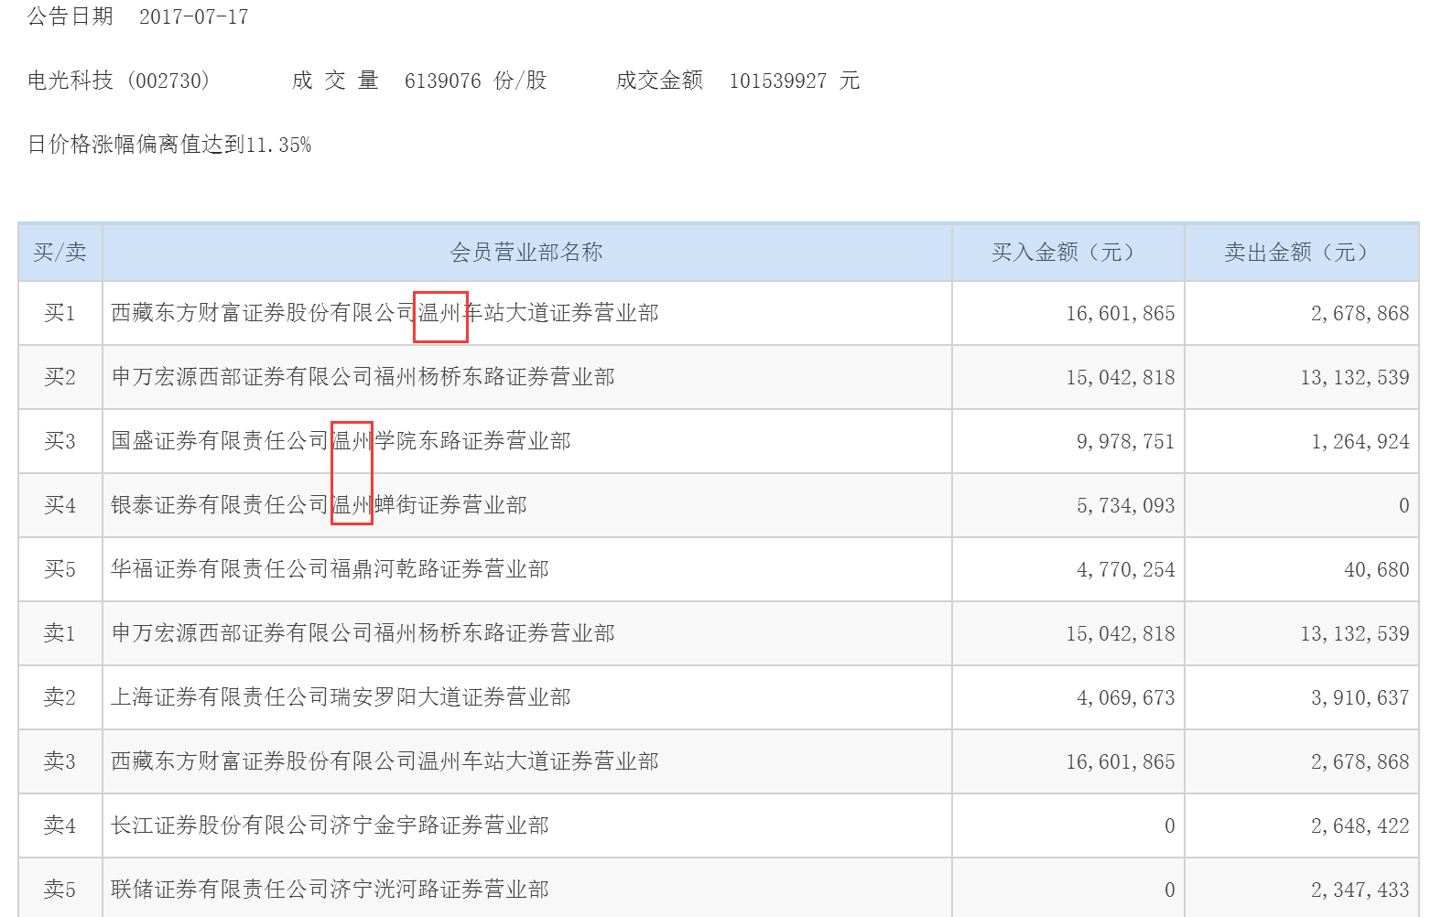Select the 成交金额 label
1441x917 pixels.
(x=659, y=81)
